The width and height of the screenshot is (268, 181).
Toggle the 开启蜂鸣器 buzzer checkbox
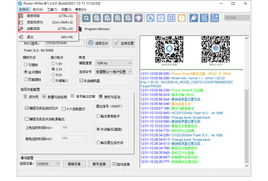coord(81,80)
